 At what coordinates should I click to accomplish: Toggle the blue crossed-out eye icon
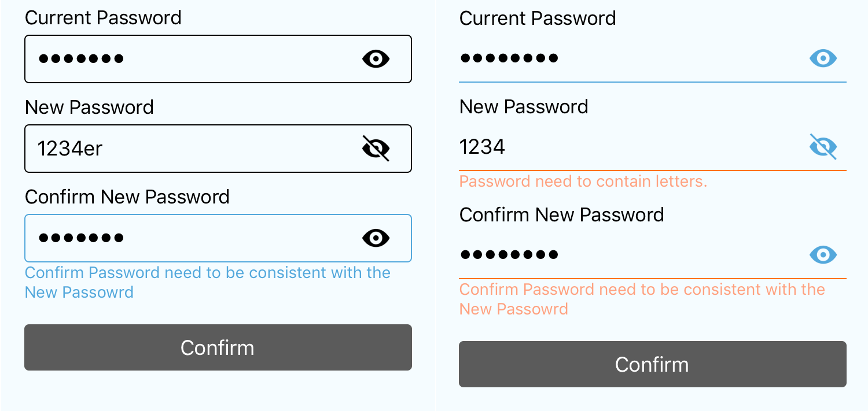823,147
